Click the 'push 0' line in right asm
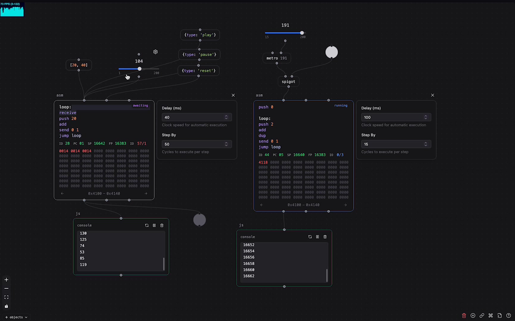 266,107
